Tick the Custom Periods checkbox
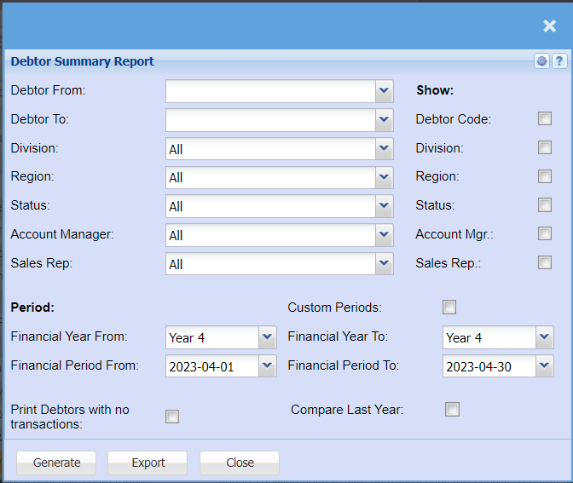Screen dimensions: 573x483 point(449,307)
